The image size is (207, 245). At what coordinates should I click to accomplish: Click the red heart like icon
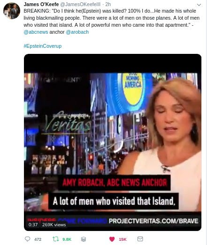(x=112, y=239)
